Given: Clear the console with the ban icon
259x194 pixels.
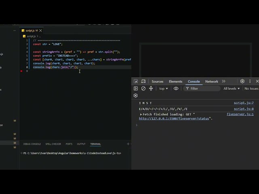Looking at the screenshot, I should tap(143, 89).
